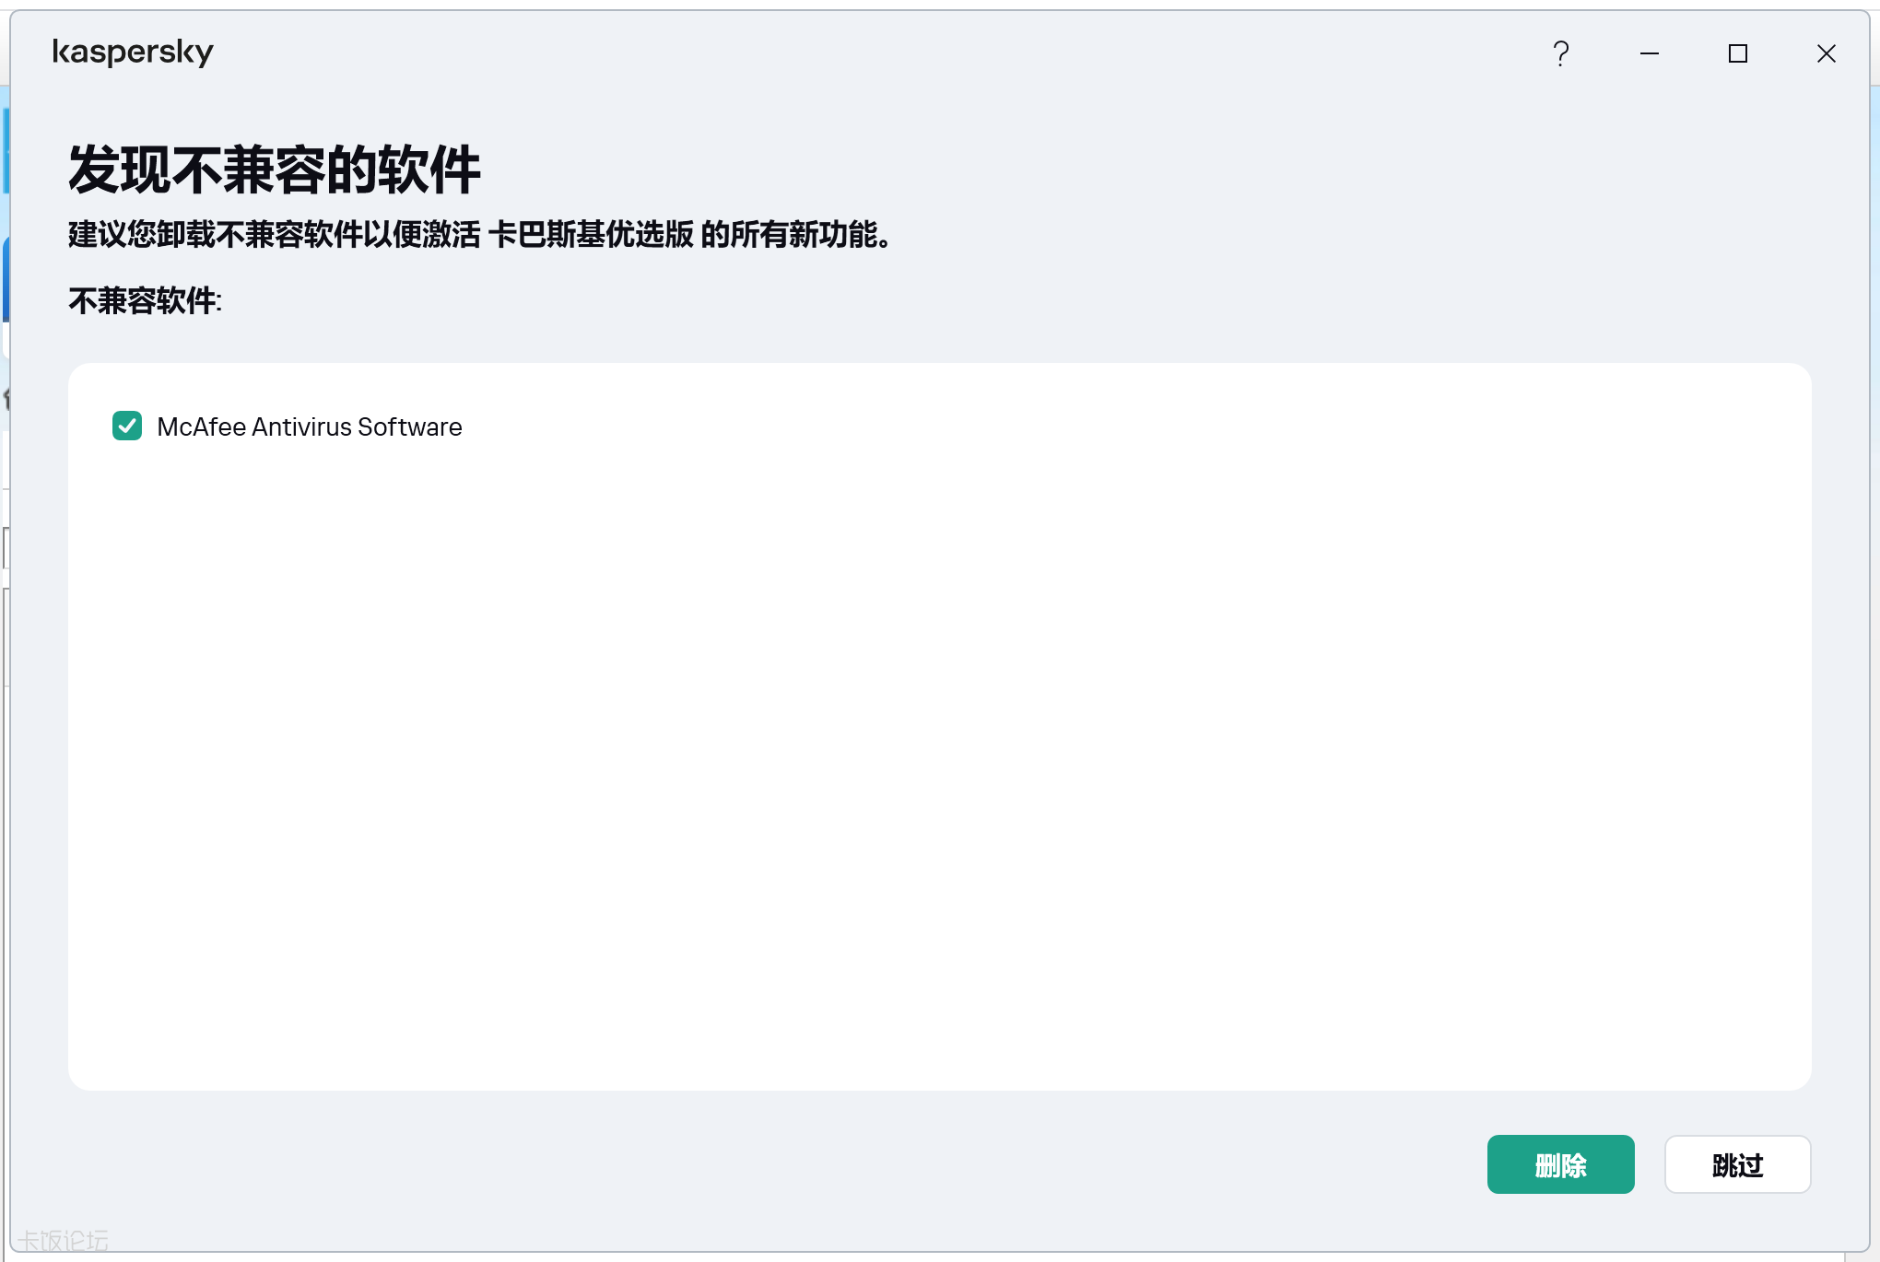Click the 卡巴斯基优选版 text in the description
Screen dimensions: 1880x1262
[594, 235]
